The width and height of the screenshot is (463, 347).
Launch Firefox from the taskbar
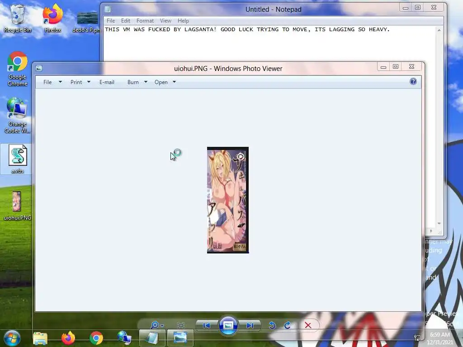click(x=68, y=338)
